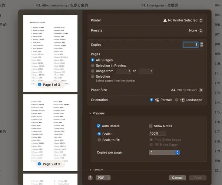Open the Copies per page popup
The height and width of the screenshot is (185, 222).
(165, 152)
